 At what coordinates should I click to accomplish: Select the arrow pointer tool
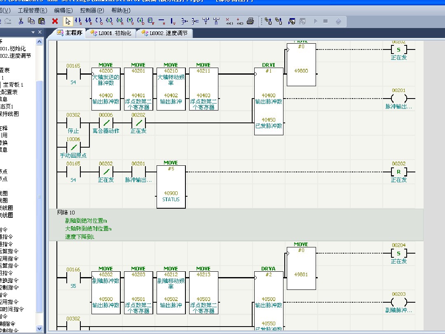(x=68, y=21)
